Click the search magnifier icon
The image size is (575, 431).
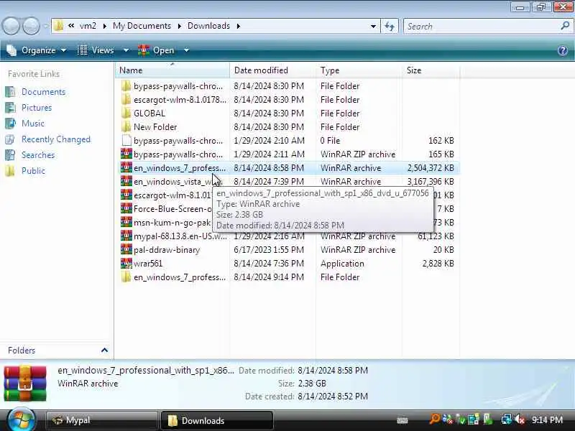[x=565, y=26]
